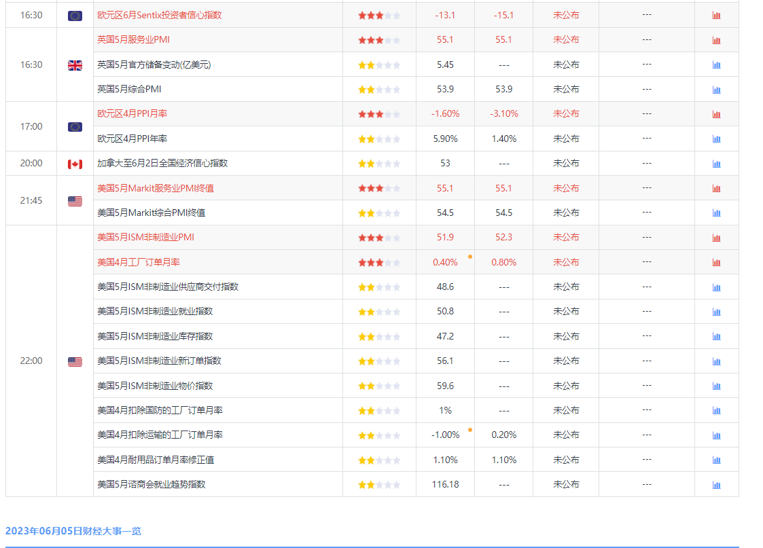The width and height of the screenshot is (763, 548).
Task: Open chart icon for 欧元区4月PPI月率
Action: point(716,114)
